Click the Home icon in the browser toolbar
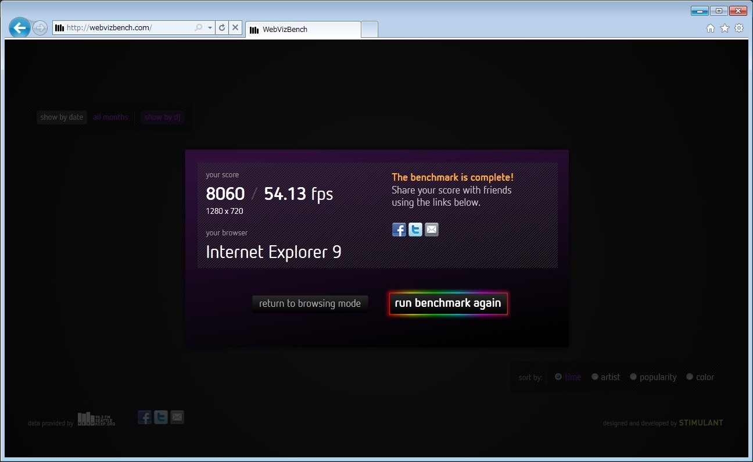The image size is (753, 462). click(710, 28)
